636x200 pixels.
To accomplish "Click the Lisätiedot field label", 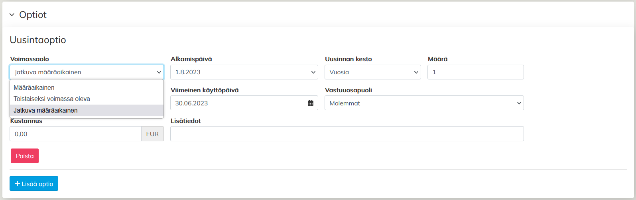I will tap(186, 121).
